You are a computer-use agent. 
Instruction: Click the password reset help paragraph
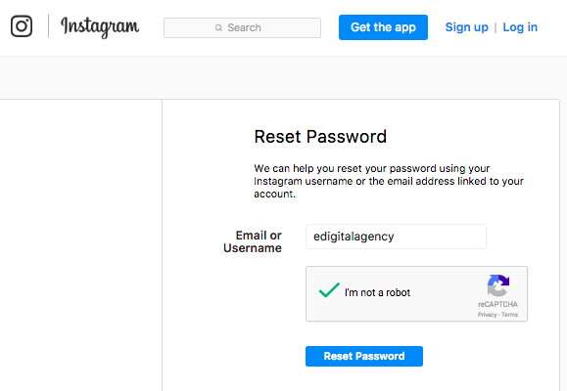pos(389,181)
